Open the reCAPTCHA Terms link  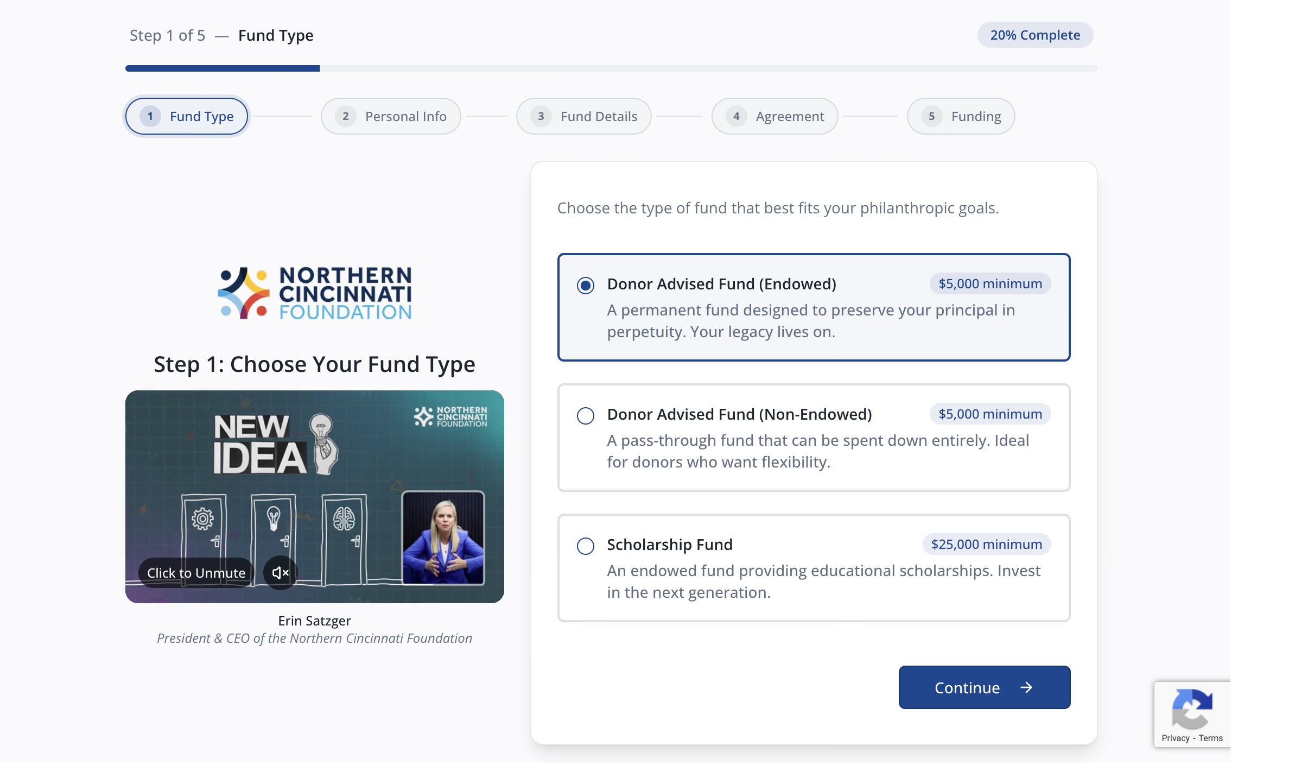(1211, 738)
